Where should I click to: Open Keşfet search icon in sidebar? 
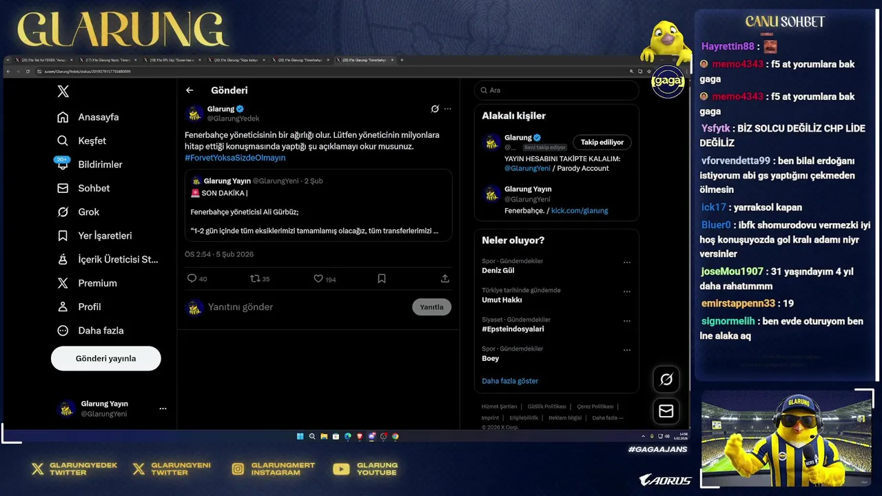coord(63,141)
